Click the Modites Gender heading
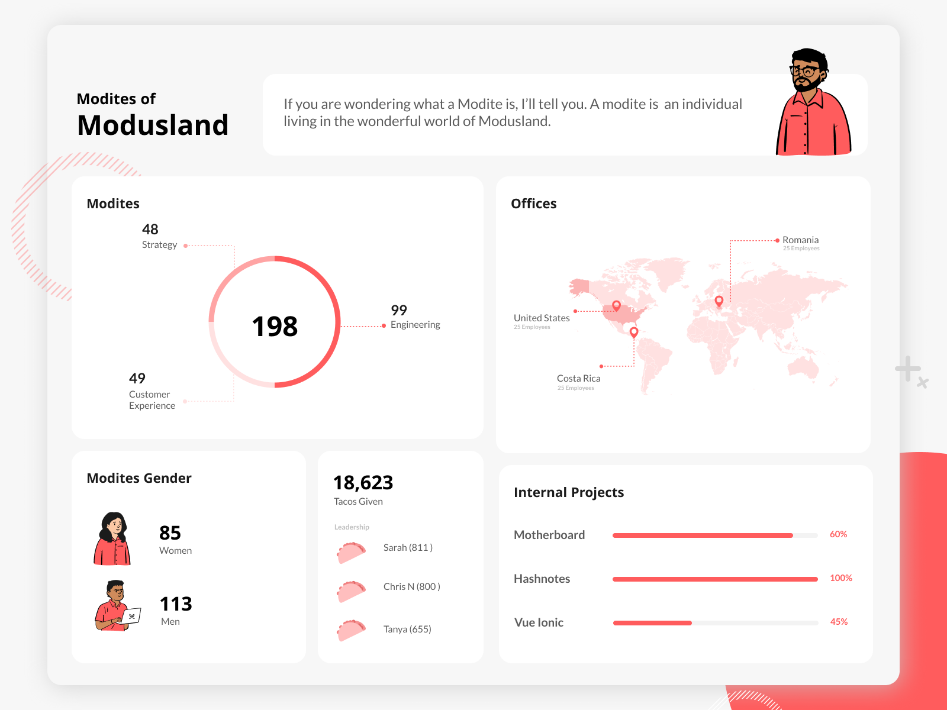Screen dimensions: 947x710 (x=139, y=478)
